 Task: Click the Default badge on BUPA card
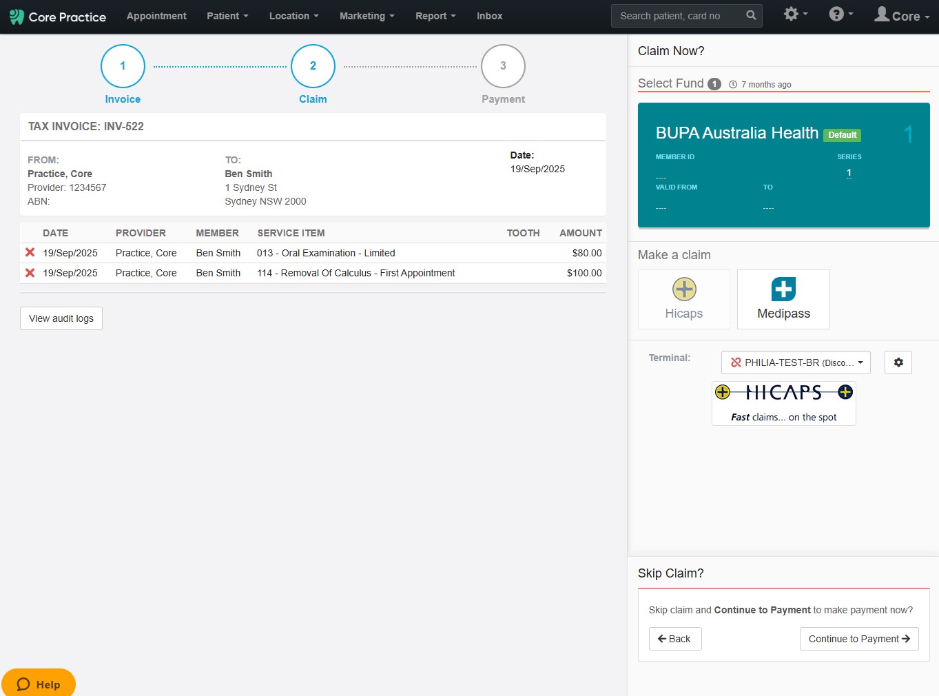point(842,135)
